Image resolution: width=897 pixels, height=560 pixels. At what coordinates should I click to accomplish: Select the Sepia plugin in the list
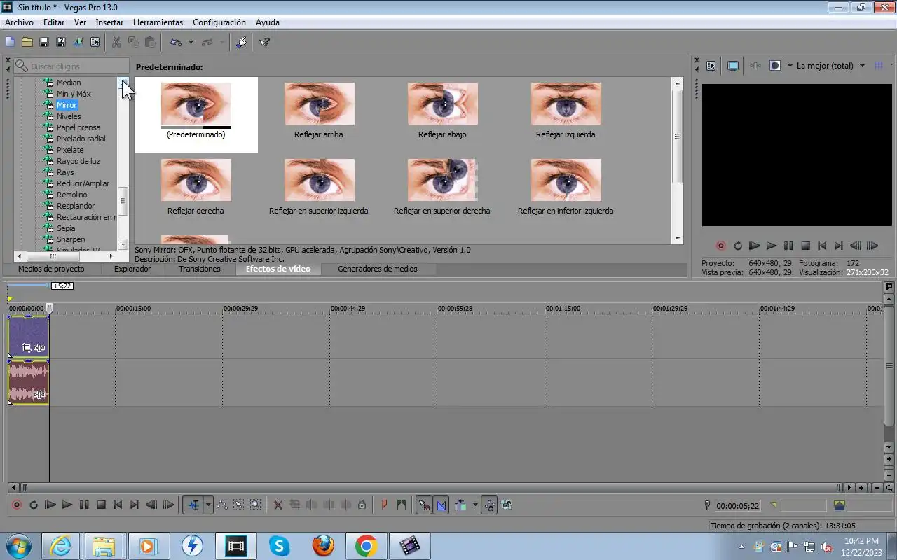click(66, 228)
